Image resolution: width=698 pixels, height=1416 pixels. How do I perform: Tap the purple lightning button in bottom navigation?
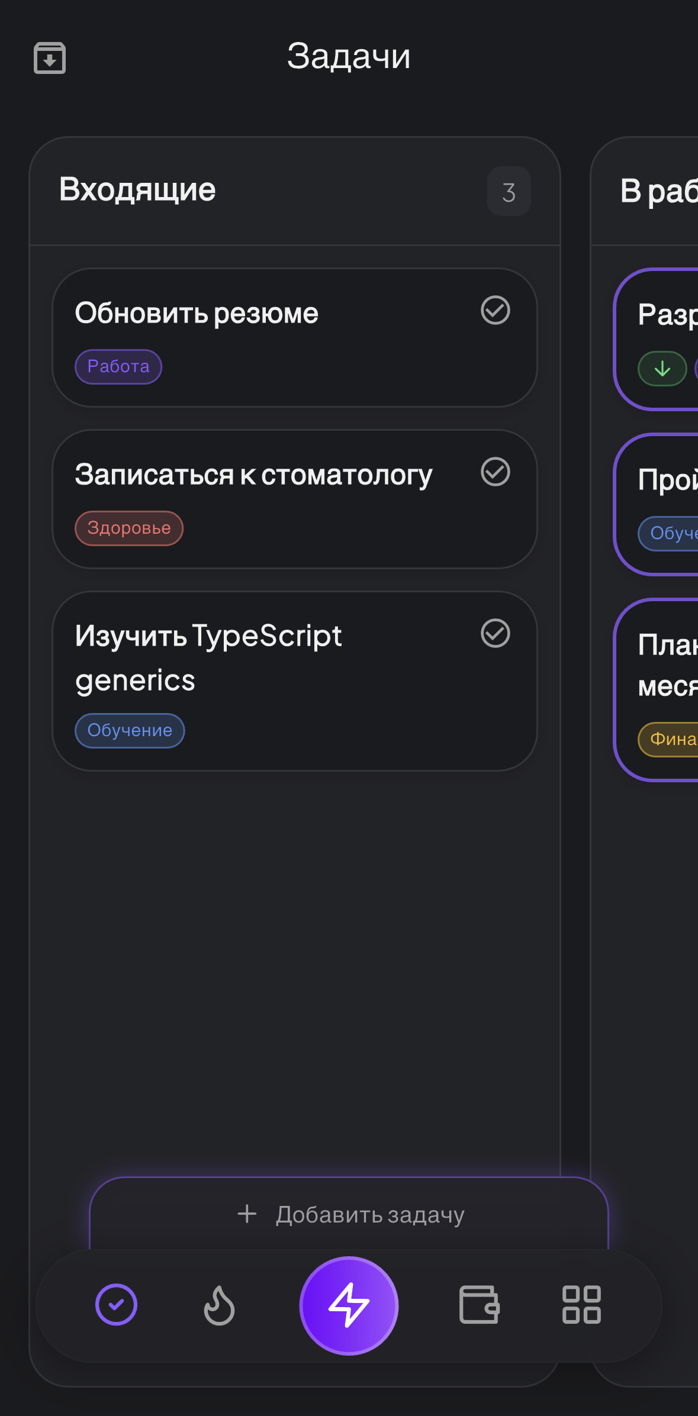349,1306
